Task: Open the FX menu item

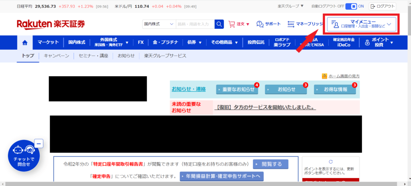Action: pyautogui.click(x=141, y=42)
